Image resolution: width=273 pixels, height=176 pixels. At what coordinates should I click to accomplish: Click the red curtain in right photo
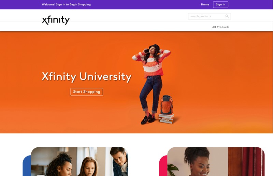pyautogui.click(x=253, y=162)
